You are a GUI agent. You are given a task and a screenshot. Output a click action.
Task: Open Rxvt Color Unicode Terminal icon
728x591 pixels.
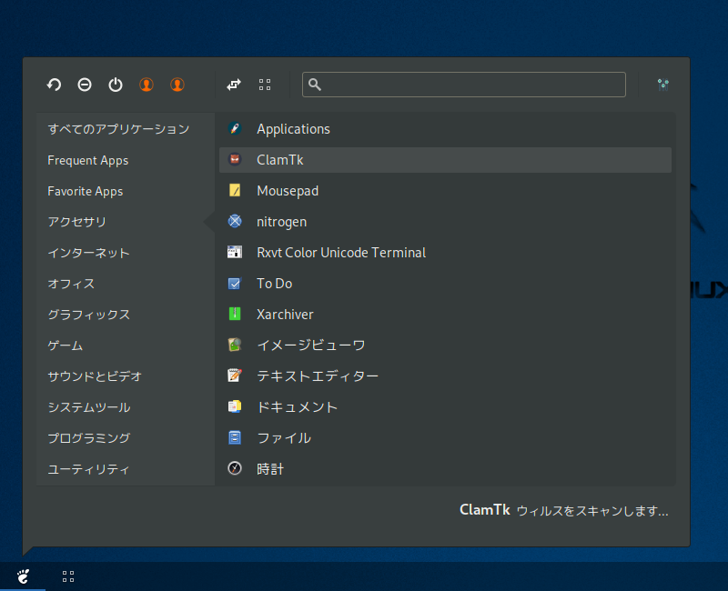pyautogui.click(x=235, y=252)
